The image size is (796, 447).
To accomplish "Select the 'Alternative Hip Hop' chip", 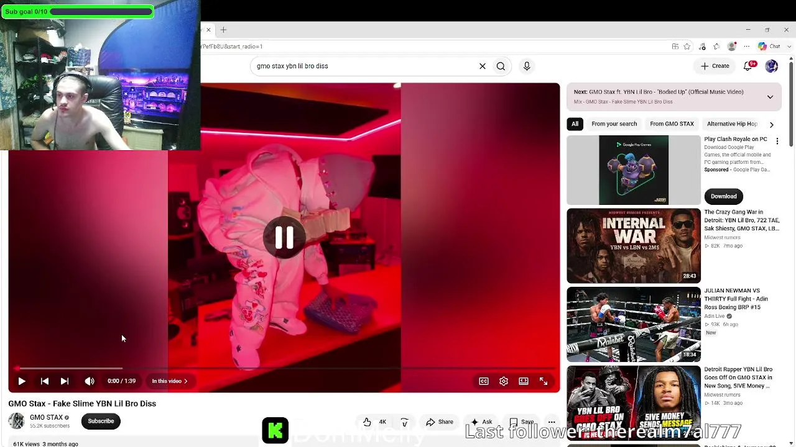I will tap(732, 124).
